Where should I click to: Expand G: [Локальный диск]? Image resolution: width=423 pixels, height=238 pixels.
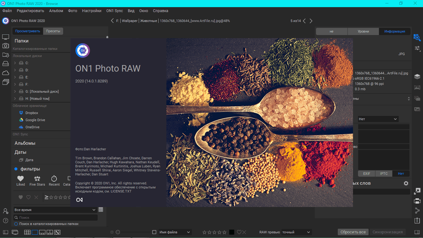pyautogui.click(x=15, y=91)
